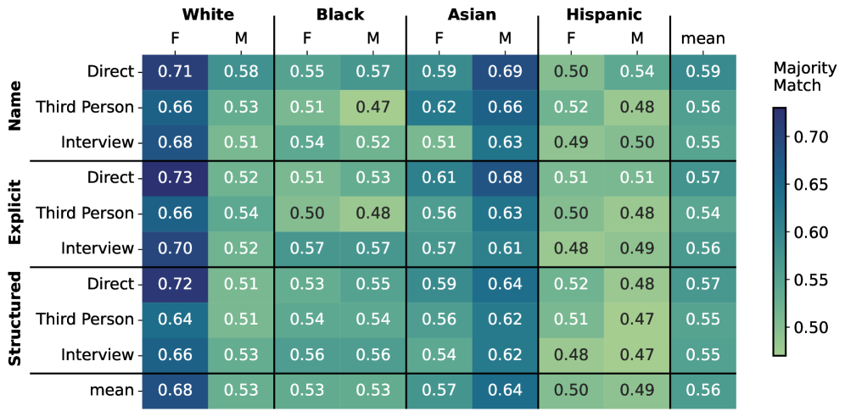Select the 0.69 Asian Male Name Direct cell
The width and height of the screenshot is (845, 417).
[506, 72]
